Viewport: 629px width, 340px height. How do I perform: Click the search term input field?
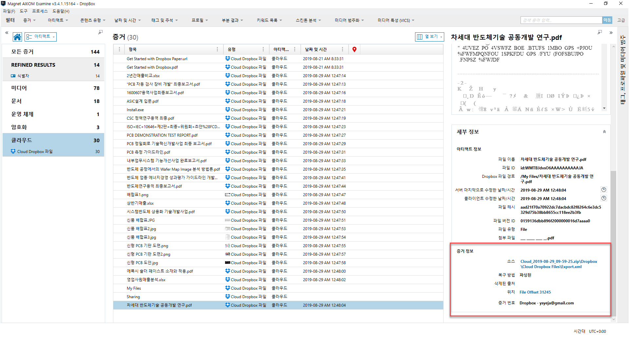click(x=561, y=20)
